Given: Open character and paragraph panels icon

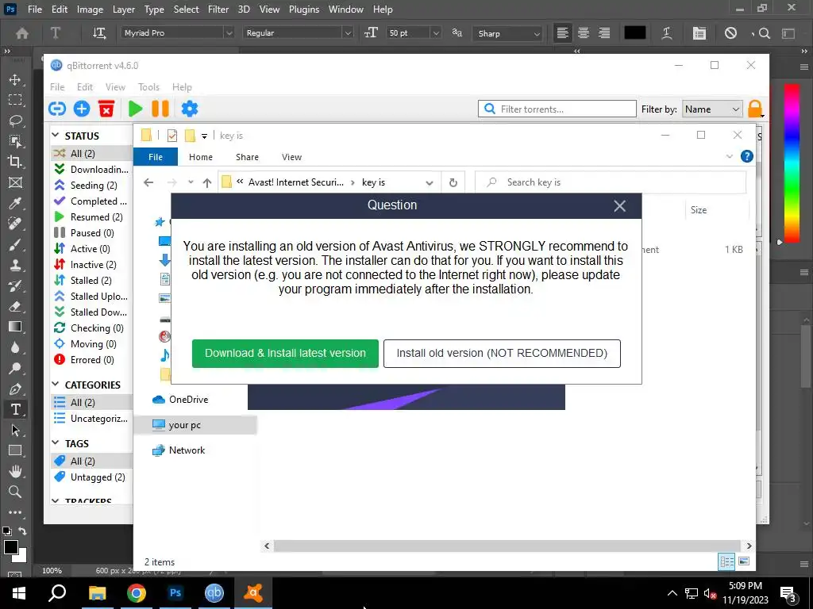Looking at the screenshot, I should (x=699, y=33).
